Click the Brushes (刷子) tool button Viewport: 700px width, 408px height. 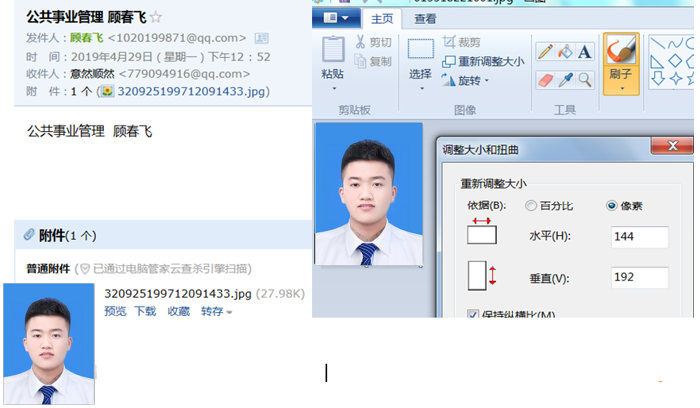620,61
